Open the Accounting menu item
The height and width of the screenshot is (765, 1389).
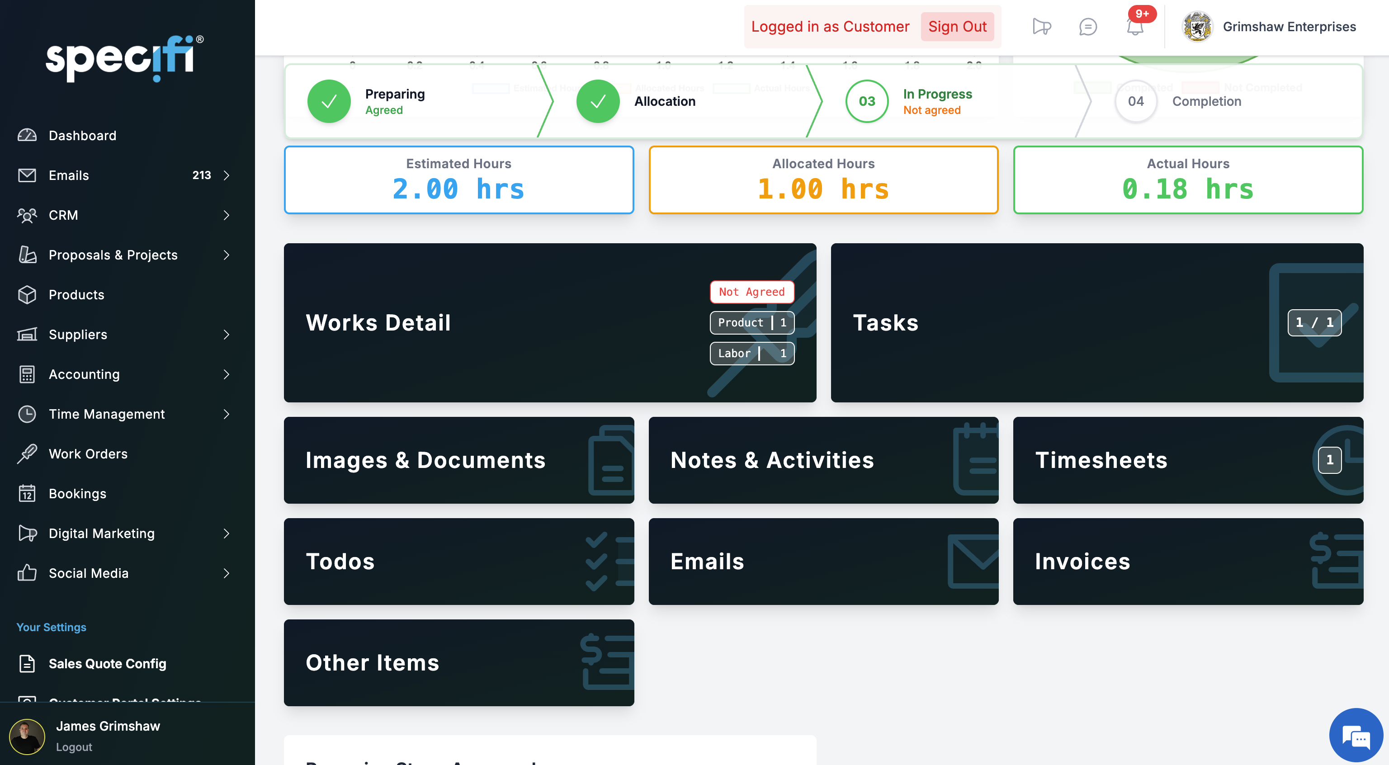(x=84, y=374)
